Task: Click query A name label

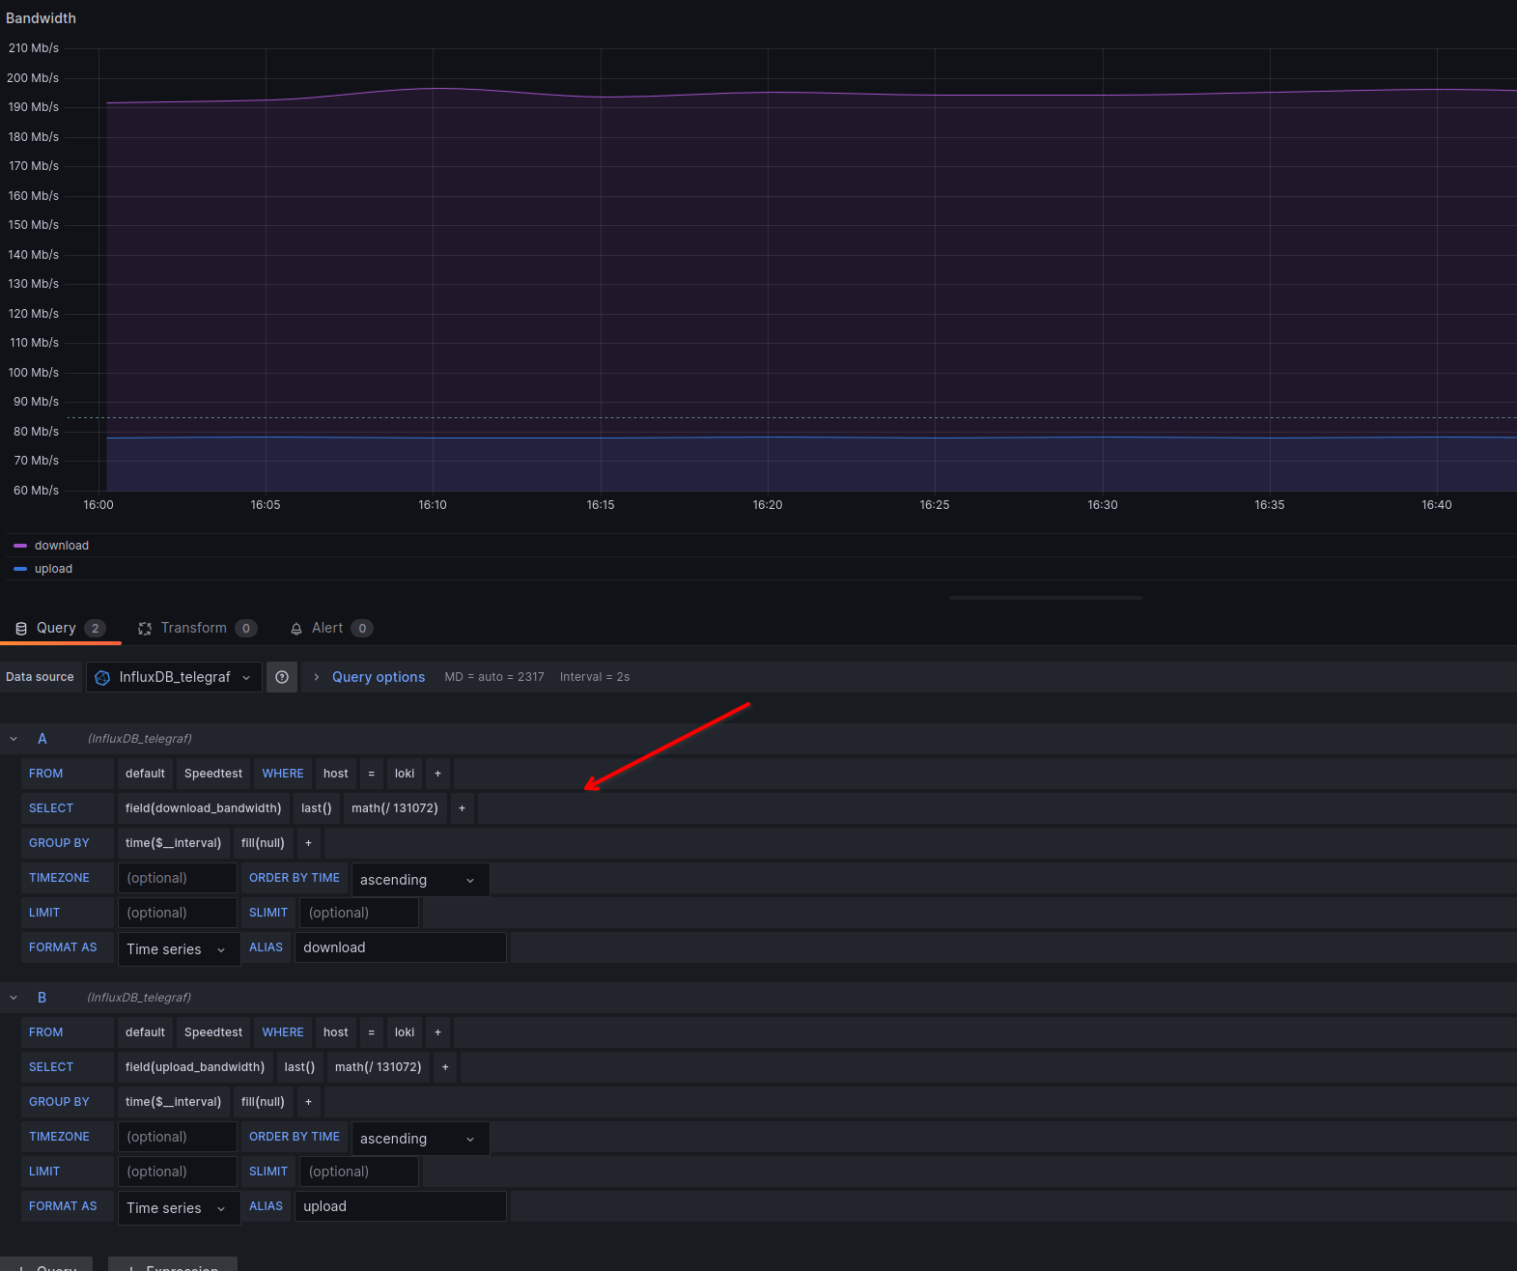Action: pyautogui.click(x=42, y=739)
